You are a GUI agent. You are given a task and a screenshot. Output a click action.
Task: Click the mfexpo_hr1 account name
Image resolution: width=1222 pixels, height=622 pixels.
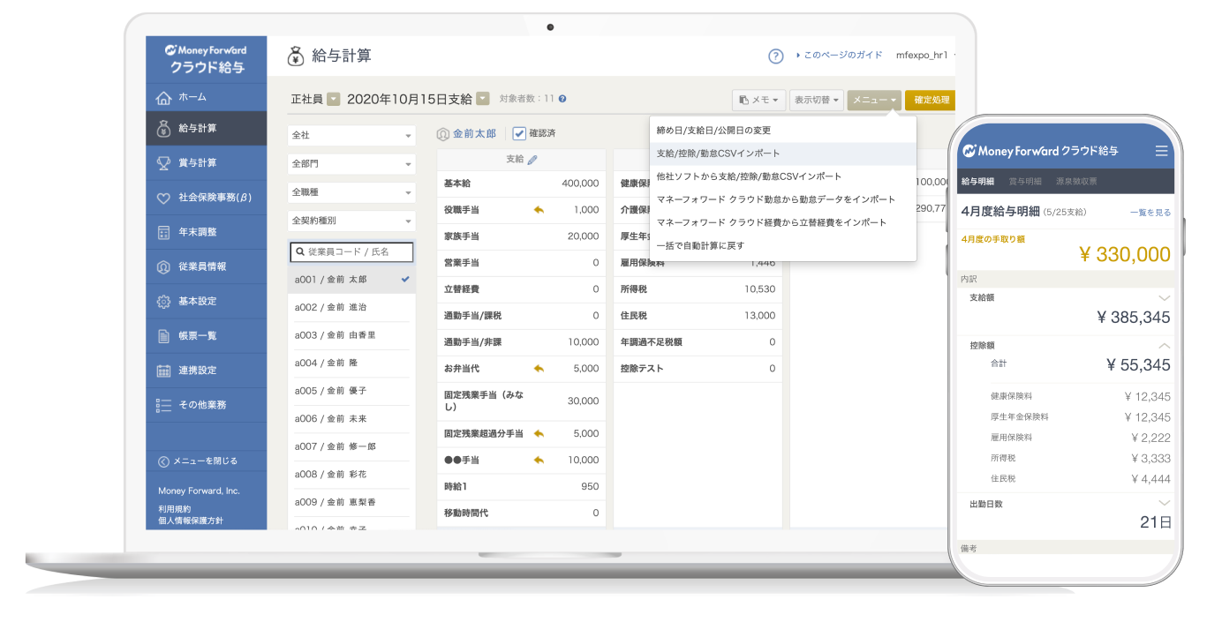[922, 55]
